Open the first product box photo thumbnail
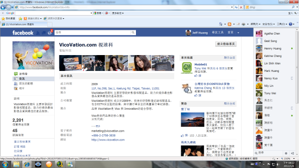 [71, 63]
